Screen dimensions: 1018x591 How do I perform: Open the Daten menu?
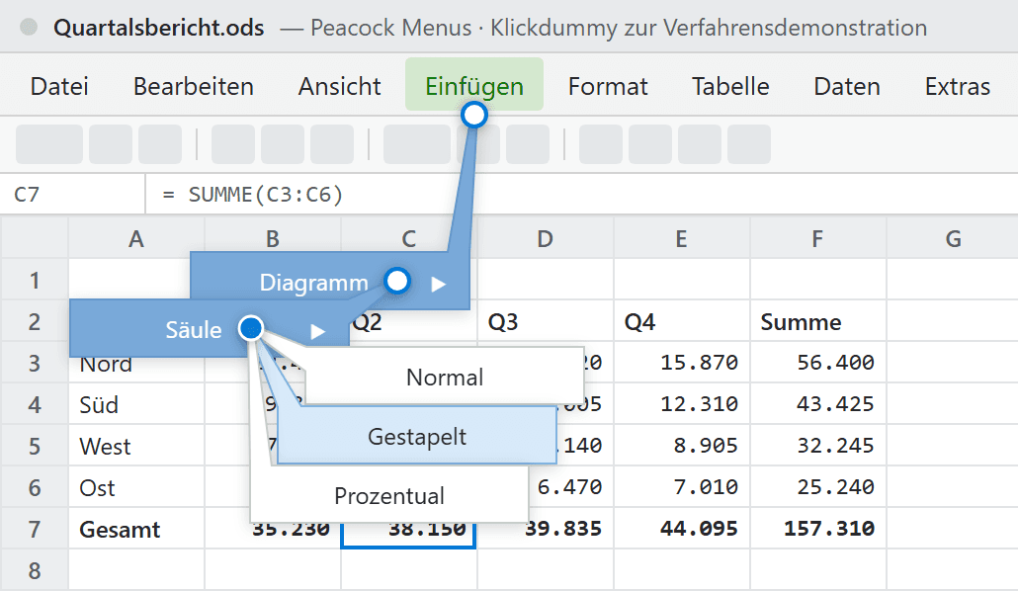coord(847,86)
